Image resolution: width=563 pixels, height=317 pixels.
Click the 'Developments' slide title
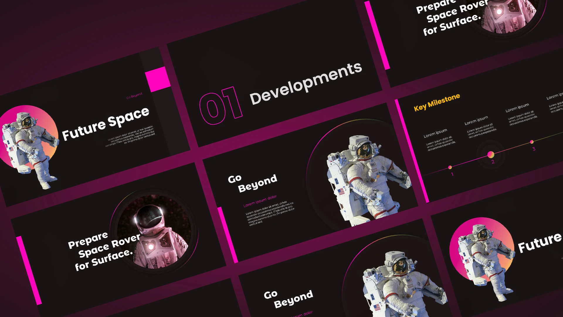(x=306, y=83)
